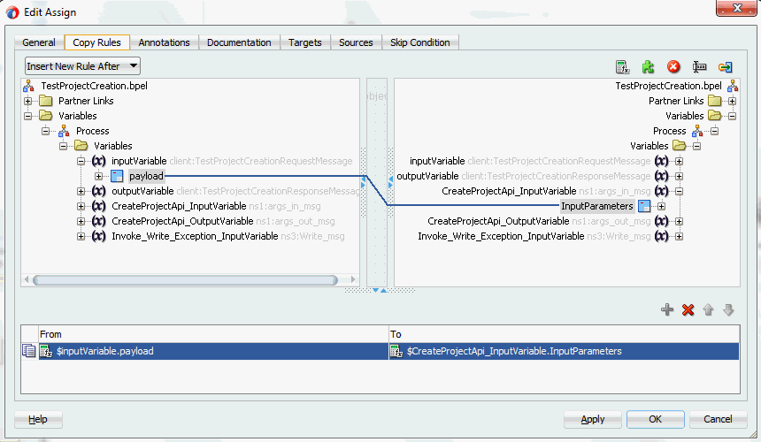The image size is (761, 442).
Task: Select left CreateProjectApi_InputVariable tree item
Action: click(179, 206)
